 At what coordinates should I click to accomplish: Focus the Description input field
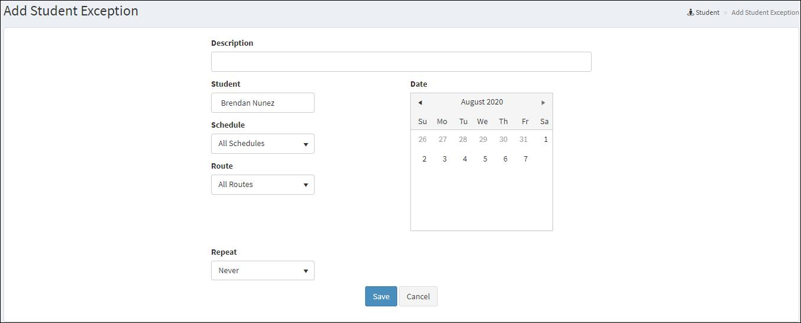point(401,62)
